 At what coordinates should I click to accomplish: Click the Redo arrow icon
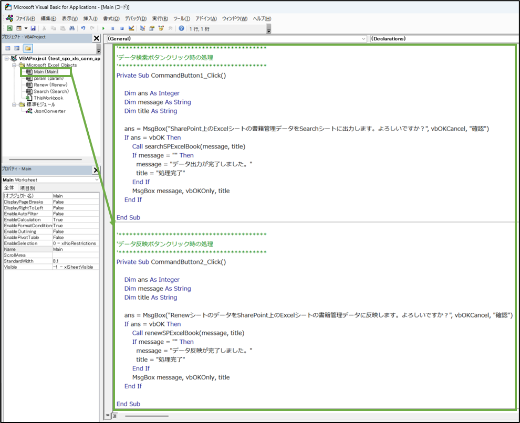(92, 28)
